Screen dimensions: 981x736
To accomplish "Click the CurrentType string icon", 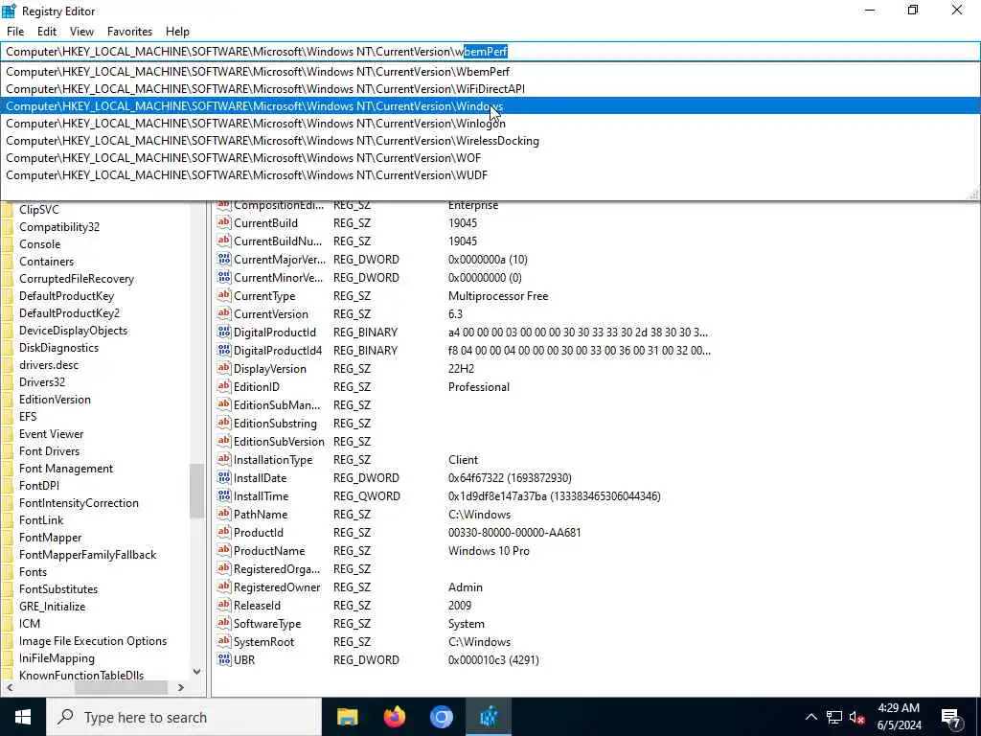I will (224, 295).
